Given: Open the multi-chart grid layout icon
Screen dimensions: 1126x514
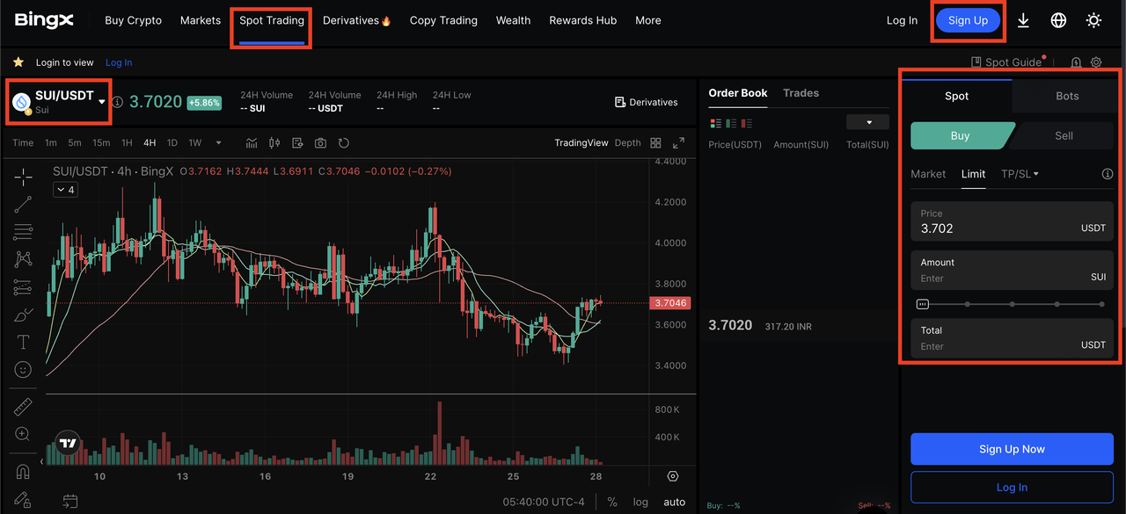Looking at the screenshot, I should tap(655, 143).
